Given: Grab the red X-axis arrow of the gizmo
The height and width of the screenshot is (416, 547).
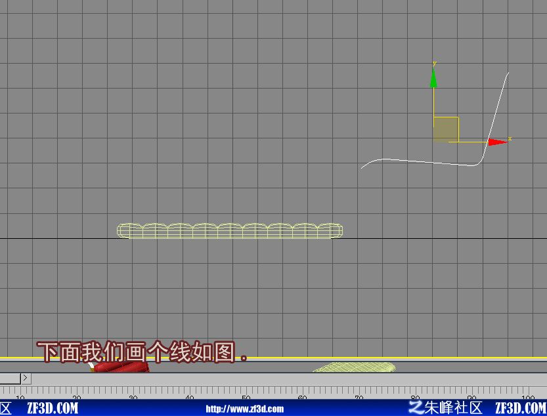Looking at the screenshot, I should 498,142.
